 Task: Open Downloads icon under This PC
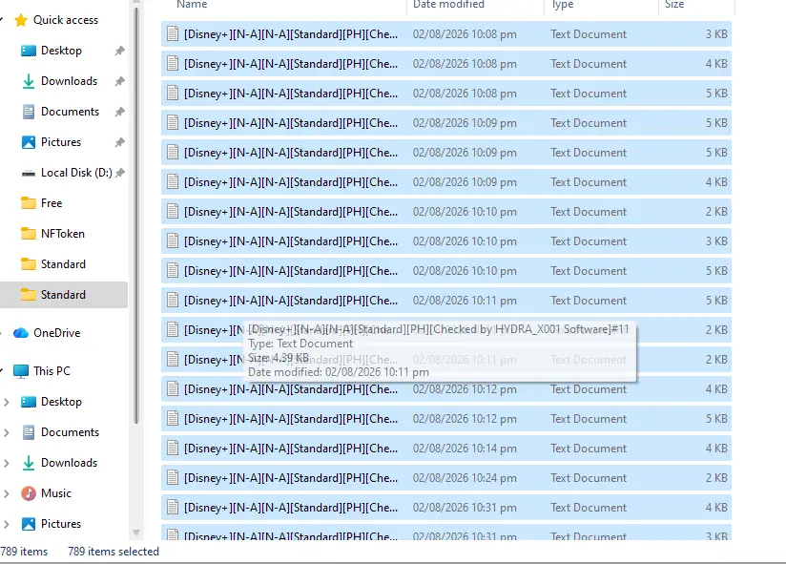(29, 463)
